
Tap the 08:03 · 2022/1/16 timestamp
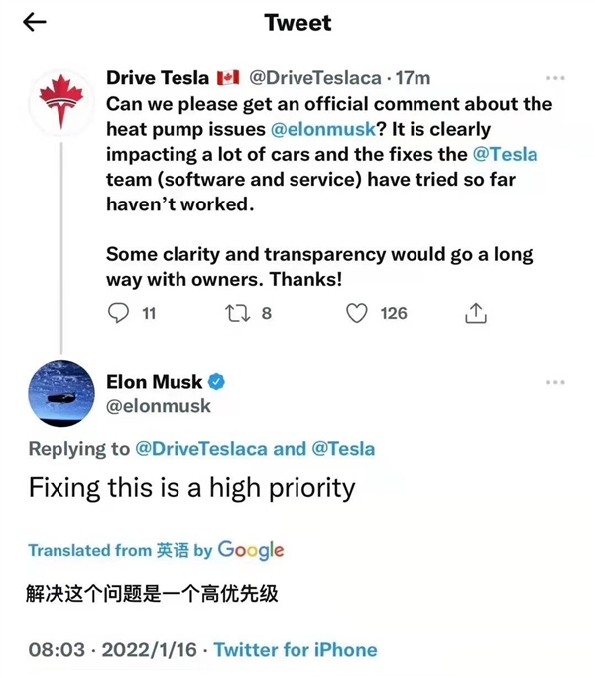(x=110, y=651)
